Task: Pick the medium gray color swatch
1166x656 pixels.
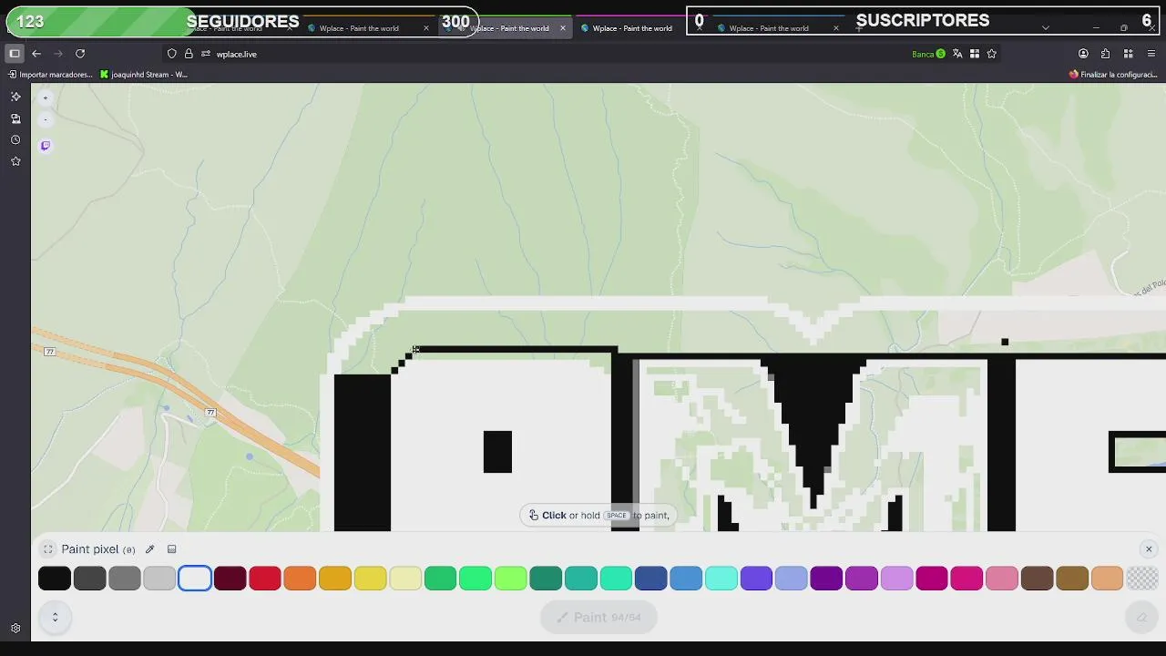Action: click(125, 579)
